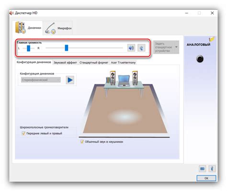This screenshot has height=191, width=227.
Task: Click the yellow folder connector settings icon
Action: (212, 39)
